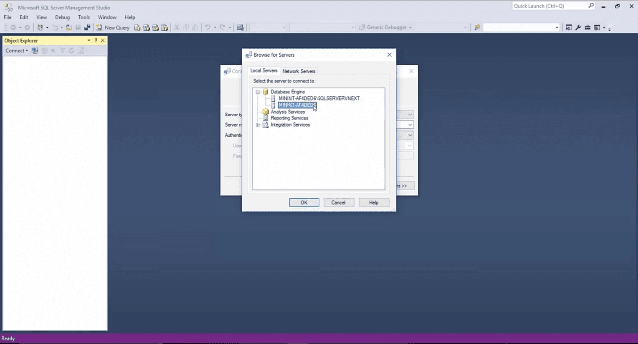Toggle Object Explorer auto-hide pin
The width and height of the screenshot is (638, 344).
[x=96, y=40]
